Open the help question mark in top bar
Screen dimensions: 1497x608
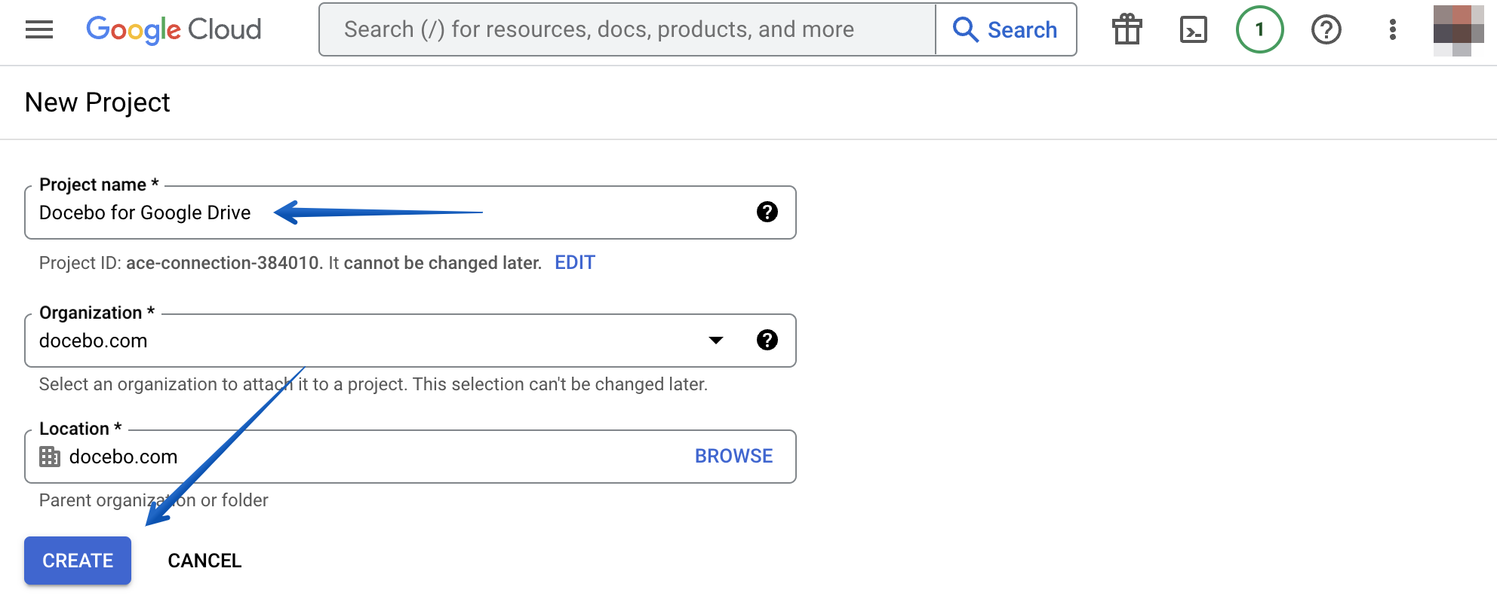tap(1326, 29)
